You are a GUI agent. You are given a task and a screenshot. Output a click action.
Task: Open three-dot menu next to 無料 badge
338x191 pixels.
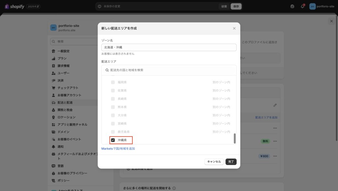pyautogui.click(x=275, y=141)
